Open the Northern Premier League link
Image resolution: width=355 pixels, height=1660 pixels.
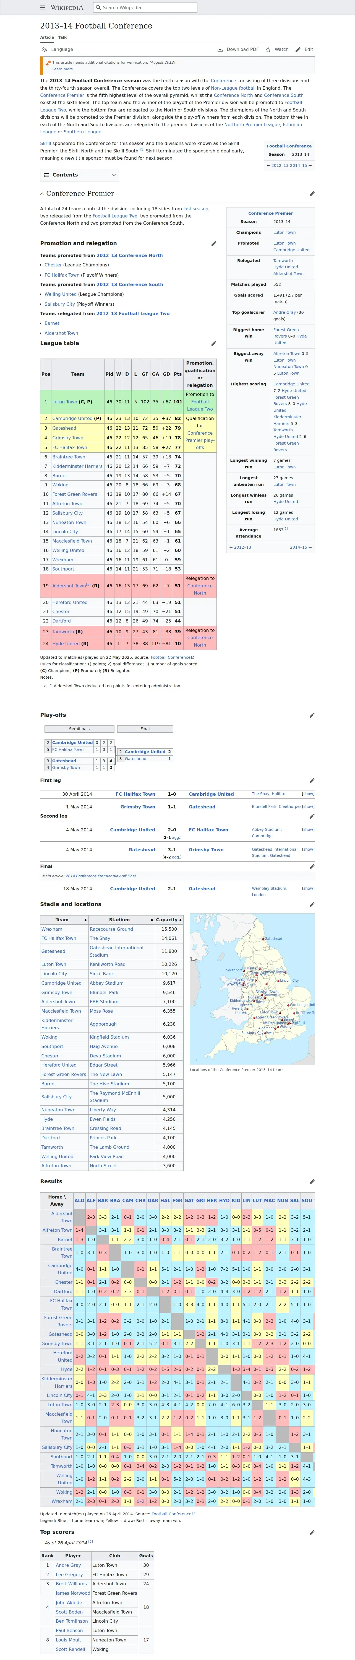coord(252,124)
